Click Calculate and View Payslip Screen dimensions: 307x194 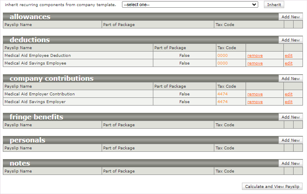pyautogui.click(x=272, y=187)
